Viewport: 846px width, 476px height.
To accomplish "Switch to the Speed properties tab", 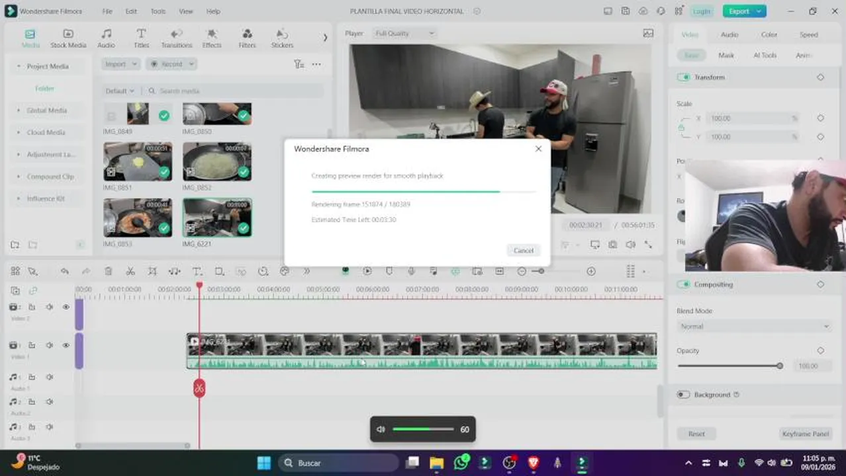I will click(x=808, y=34).
